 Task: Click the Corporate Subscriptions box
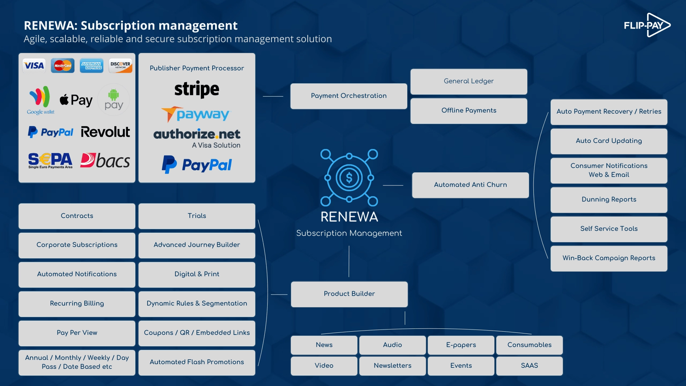pyautogui.click(x=77, y=245)
